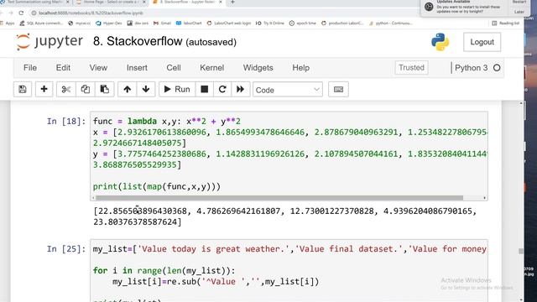537x302 pixels.
Task: Open the Reading list button
Action: pos(505,23)
